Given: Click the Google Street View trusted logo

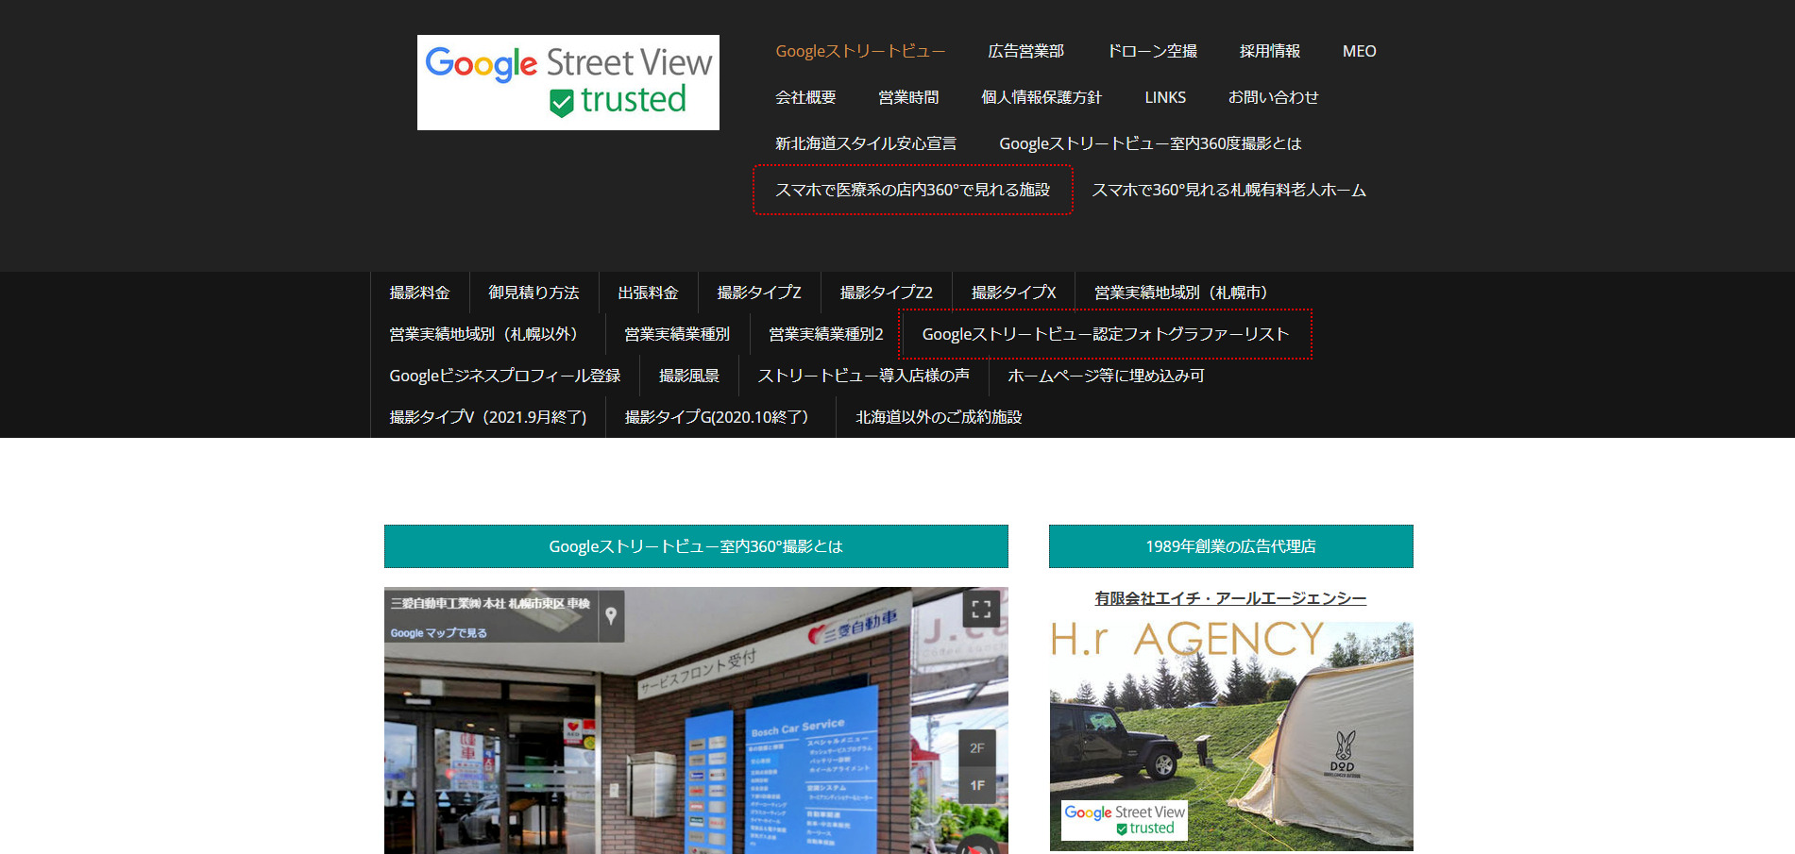Looking at the screenshot, I should tap(568, 82).
